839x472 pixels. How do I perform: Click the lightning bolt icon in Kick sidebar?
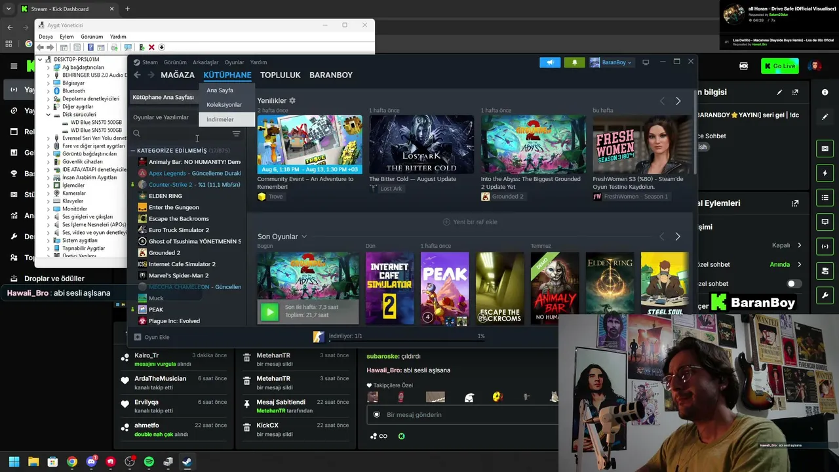pyautogui.click(x=825, y=173)
